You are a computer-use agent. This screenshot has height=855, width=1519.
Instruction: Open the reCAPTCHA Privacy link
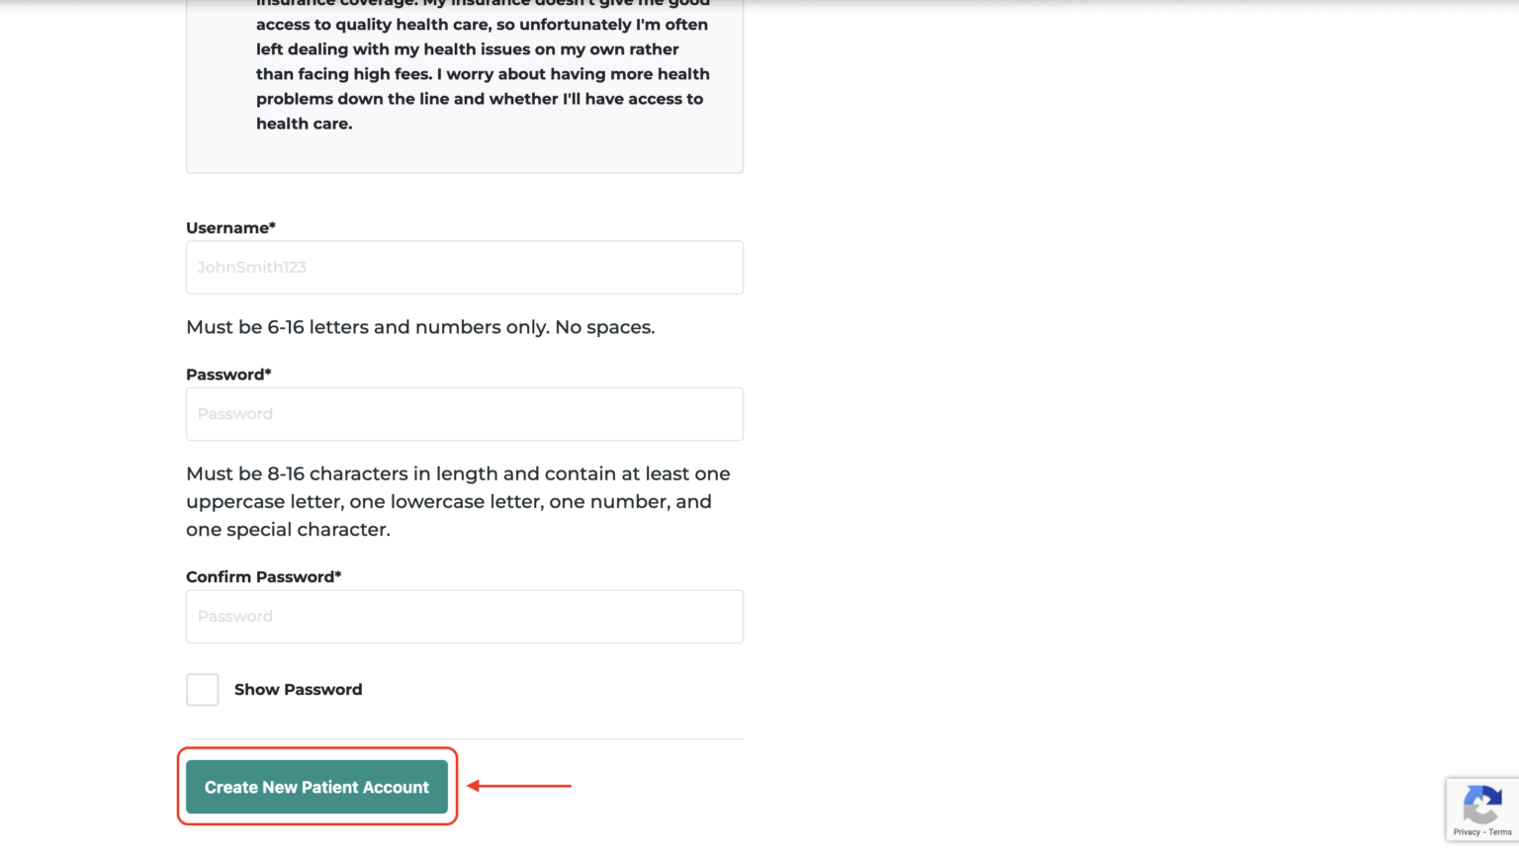1466,832
